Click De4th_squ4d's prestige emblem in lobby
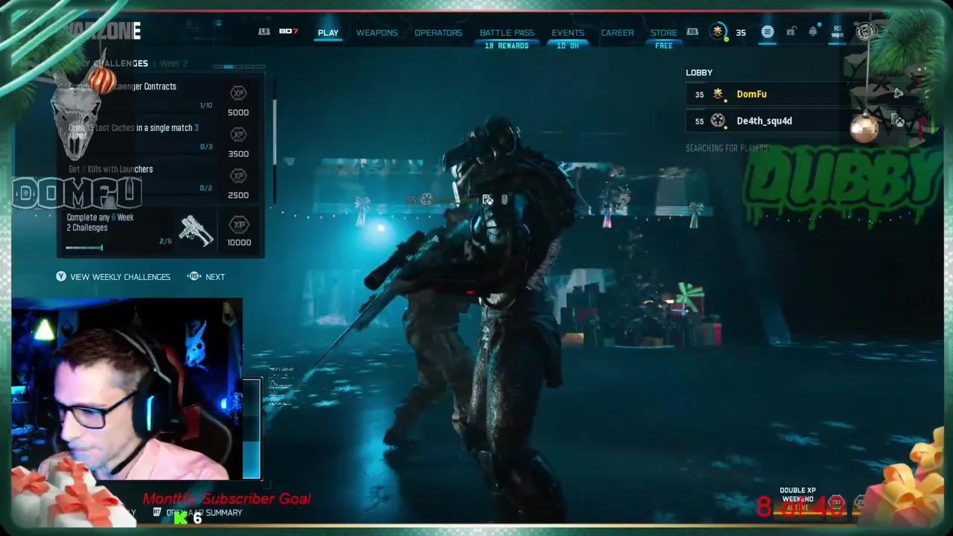This screenshot has width=953, height=536. (718, 121)
